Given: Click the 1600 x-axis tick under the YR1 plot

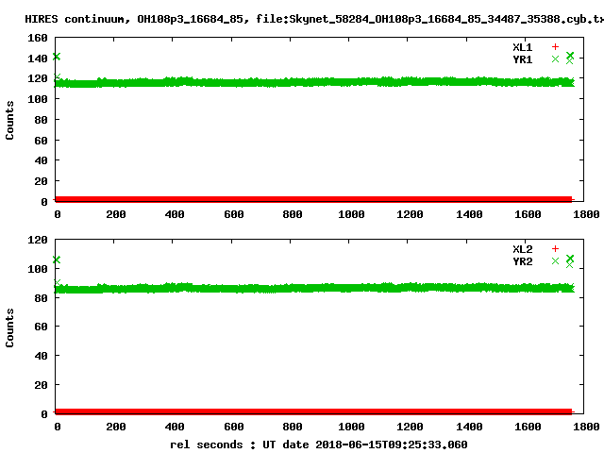Looking at the screenshot, I should point(528,214).
